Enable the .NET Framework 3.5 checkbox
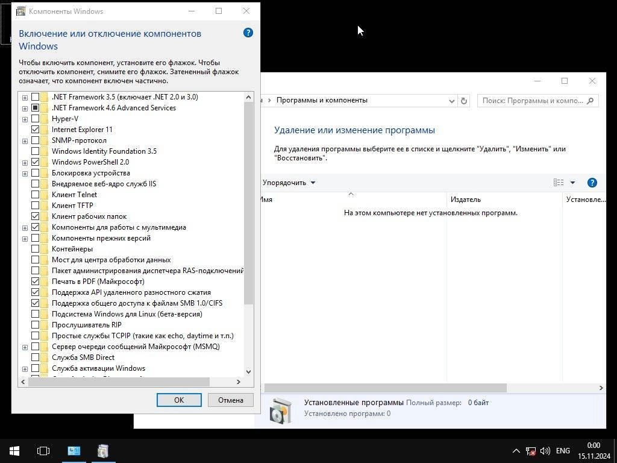The height and width of the screenshot is (463, 617). tap(35, 97)
